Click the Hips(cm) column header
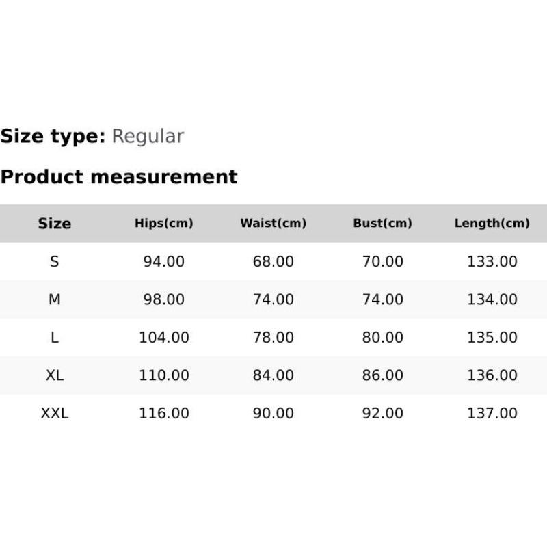 (x=164, y=224)
